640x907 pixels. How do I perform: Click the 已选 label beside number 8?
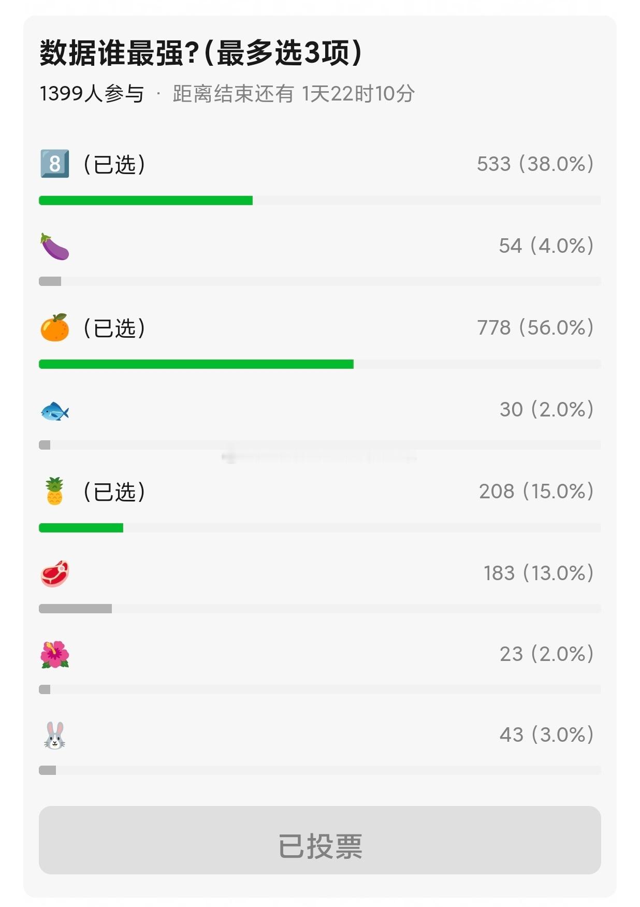(x=114, y=165)
